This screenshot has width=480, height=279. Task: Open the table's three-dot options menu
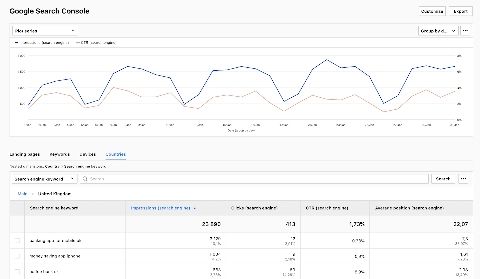coord(463,179)
